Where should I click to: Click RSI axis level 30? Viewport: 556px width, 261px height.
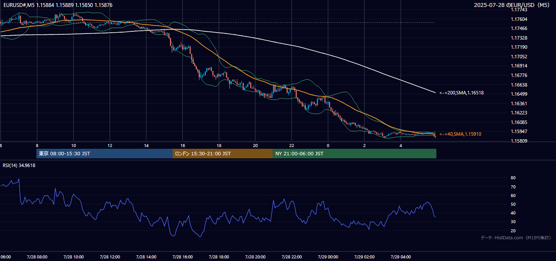(513, 221)
